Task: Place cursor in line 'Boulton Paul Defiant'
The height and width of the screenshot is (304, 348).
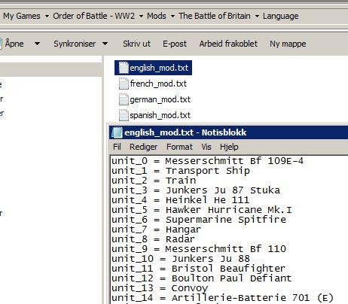Action: [202, 278]
